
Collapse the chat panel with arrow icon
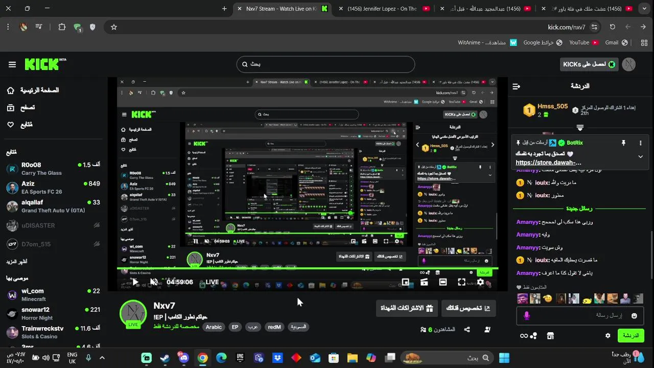(x=516, y=86)
